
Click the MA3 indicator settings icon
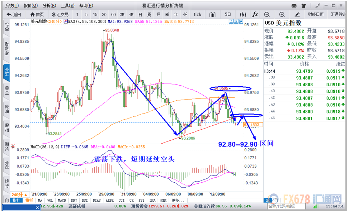(66, 21)
